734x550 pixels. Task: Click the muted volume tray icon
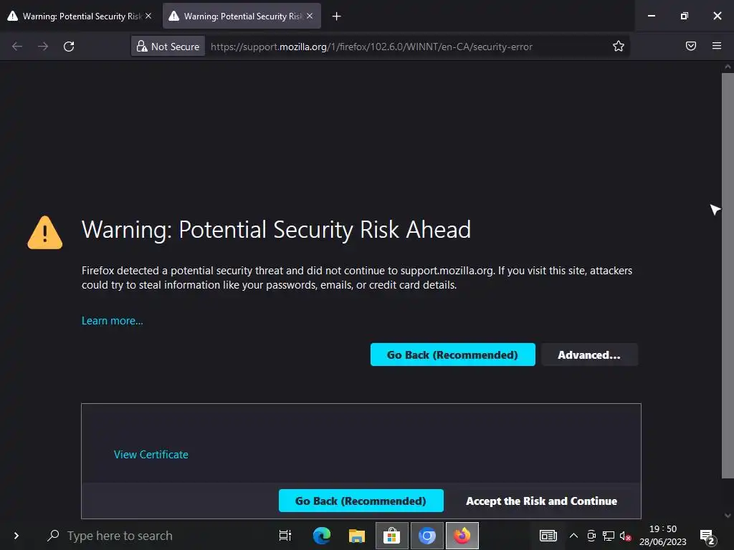point(625,536)
